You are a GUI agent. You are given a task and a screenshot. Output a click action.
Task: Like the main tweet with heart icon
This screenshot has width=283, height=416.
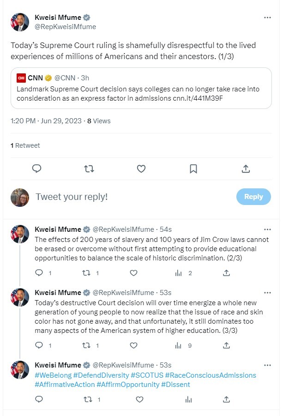click(x=142, y=169)
